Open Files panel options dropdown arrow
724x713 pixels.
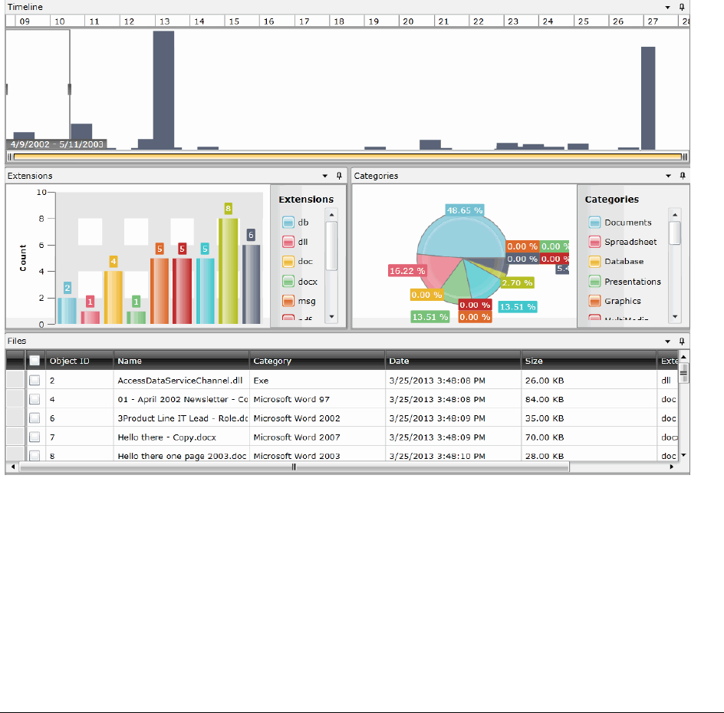click(x=668, y=342)
